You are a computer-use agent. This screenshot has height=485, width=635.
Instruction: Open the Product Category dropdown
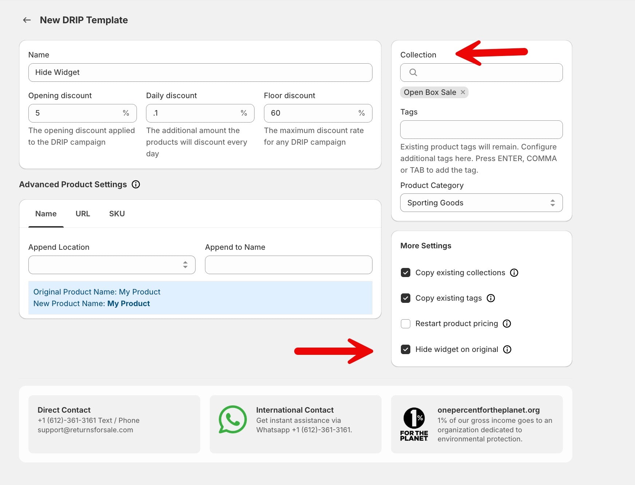(481, 203)
